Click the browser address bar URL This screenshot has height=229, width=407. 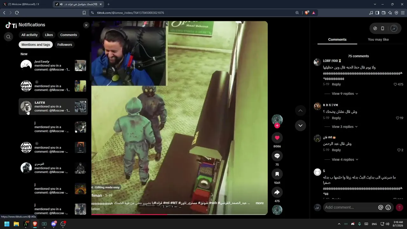(130, 13)
